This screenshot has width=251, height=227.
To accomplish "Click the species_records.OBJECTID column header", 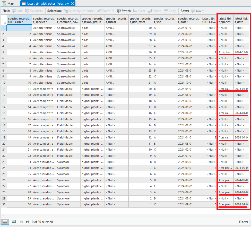I will [x=19, y=20].
